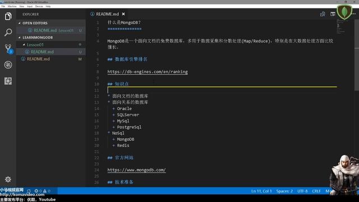Open Source Control view with badge
359x202 pixels.
click(8, 49)
